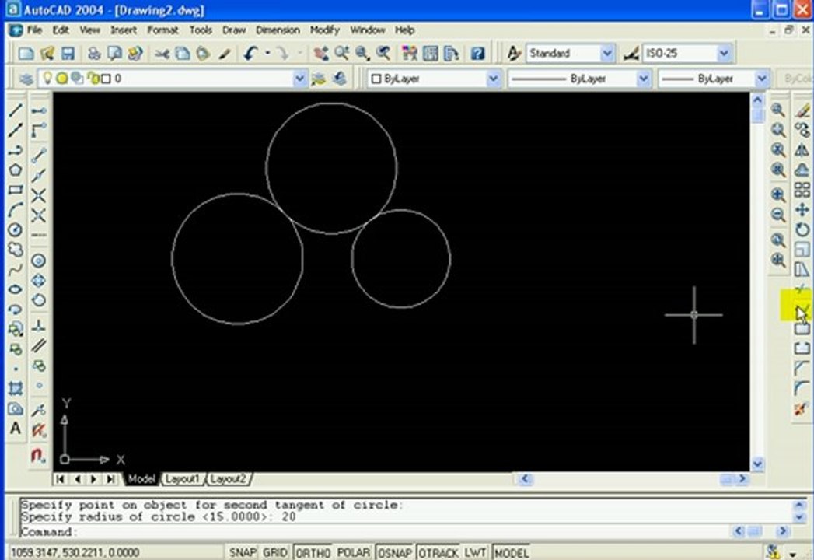The height and width of the screenshot is (560, 814).
Task: Turn off OSNAP in status bar
Action: tap(394, 552)
